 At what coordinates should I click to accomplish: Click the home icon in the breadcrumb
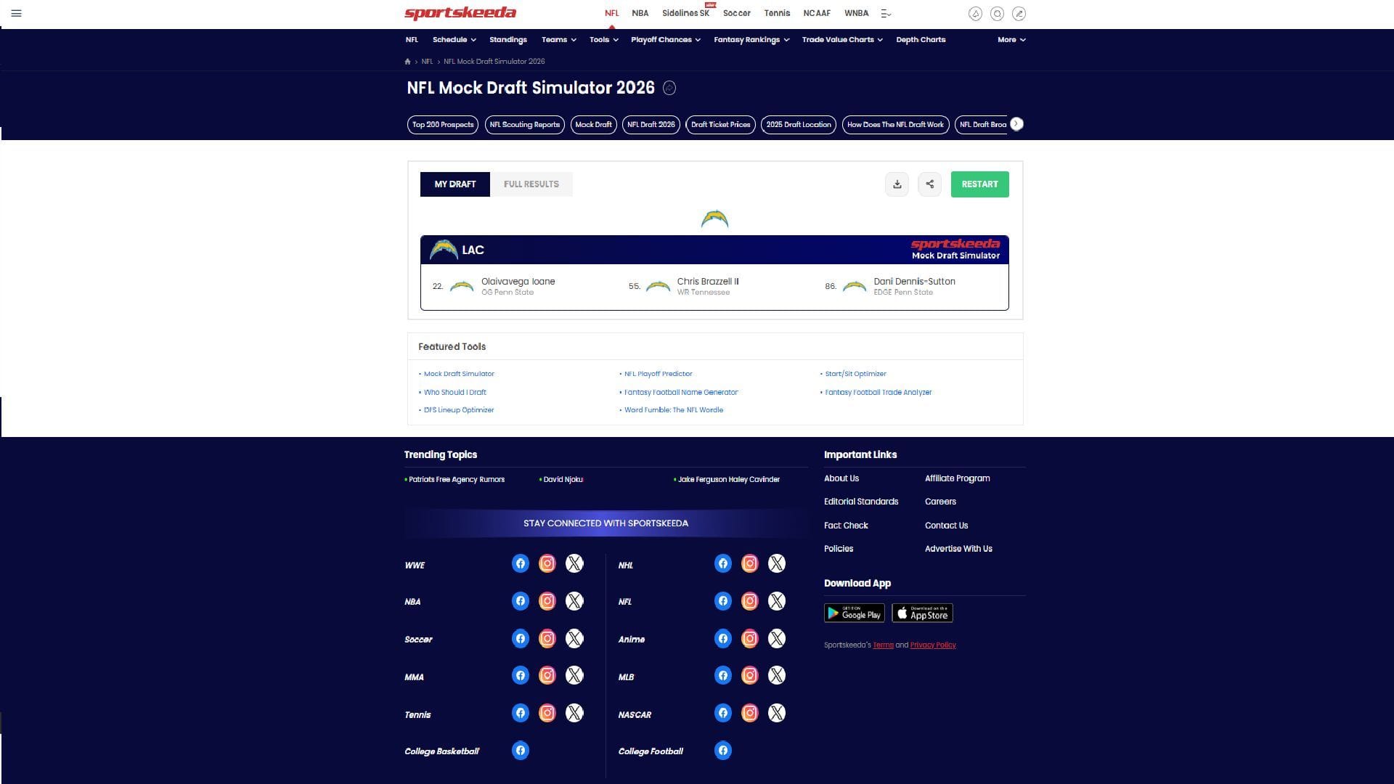pyautogui.click(x=407, y=62)
